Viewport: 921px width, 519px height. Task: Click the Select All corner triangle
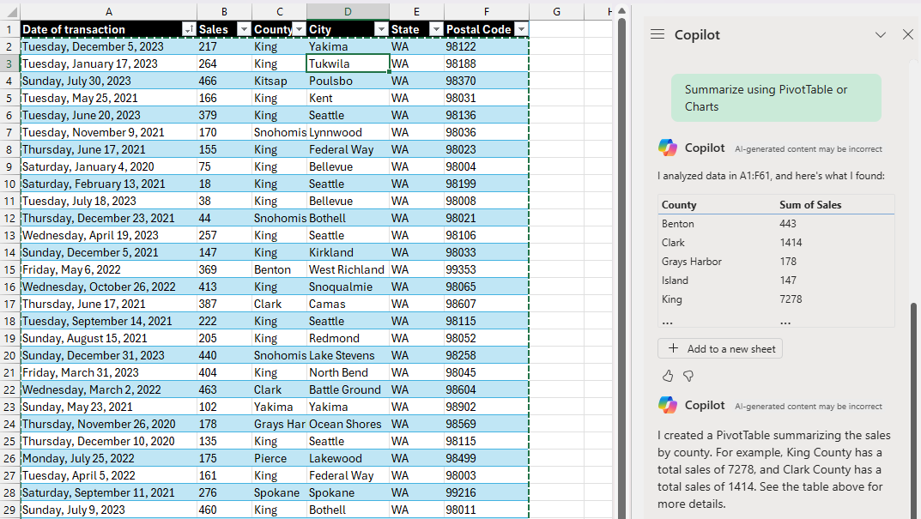(9, 11)
